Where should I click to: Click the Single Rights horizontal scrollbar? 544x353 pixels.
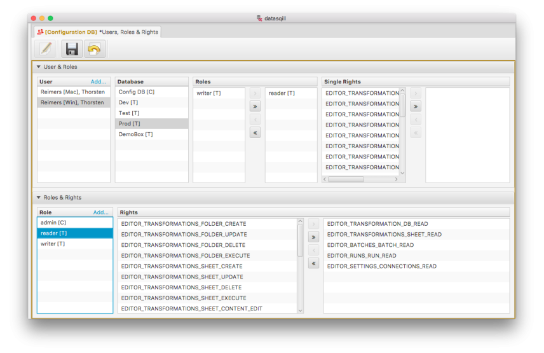(346, 179)
